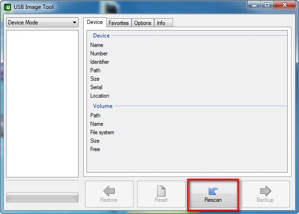Switch to the Options tab

pos(142,23)
